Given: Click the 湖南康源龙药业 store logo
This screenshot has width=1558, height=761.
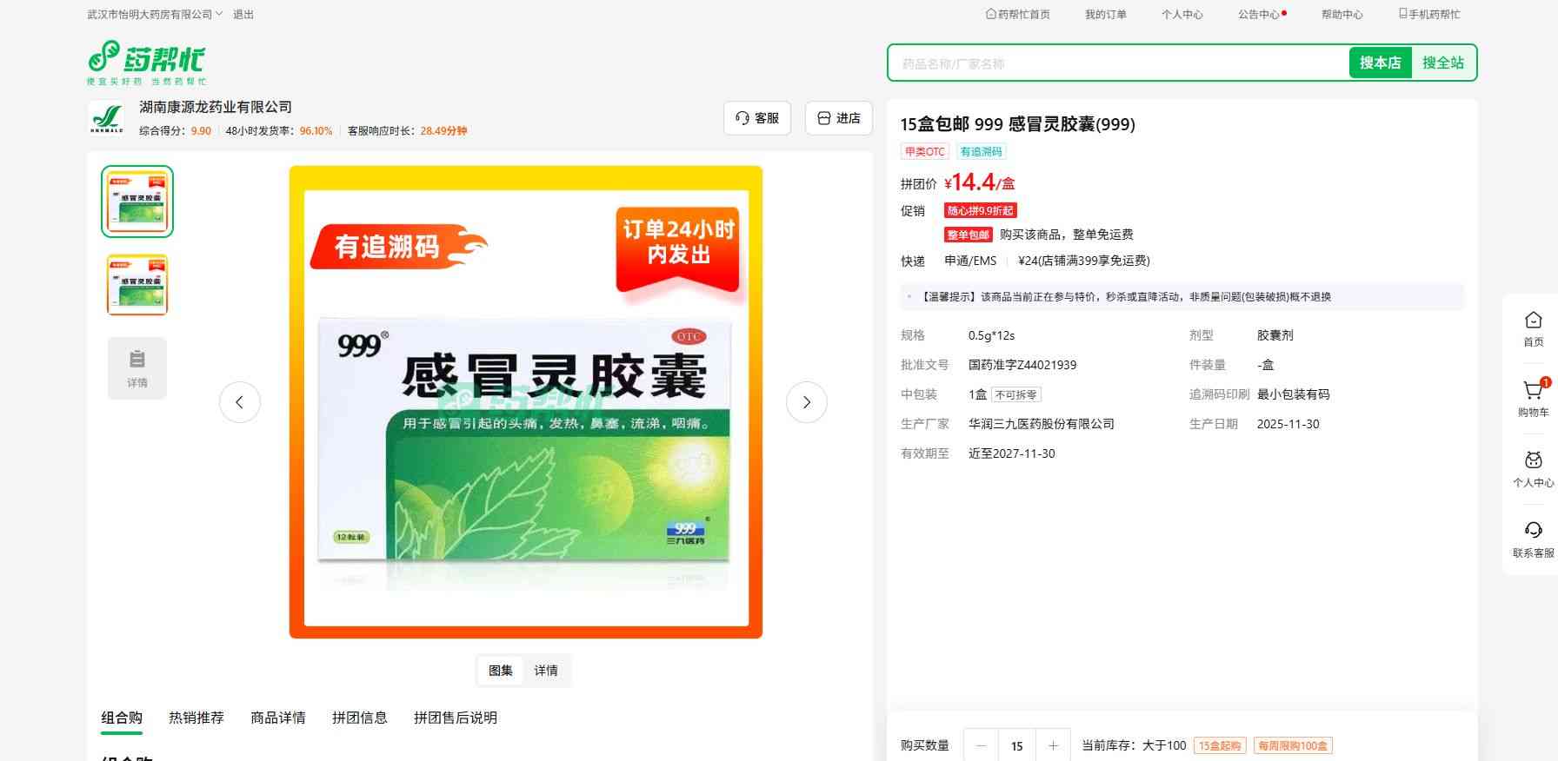Looking at the screenshot, I should (107, 118).
